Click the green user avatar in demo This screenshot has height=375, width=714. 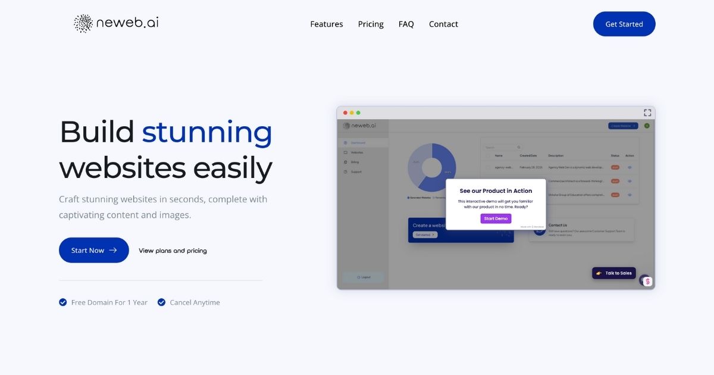pyautogui.click(x=647, y=126)
